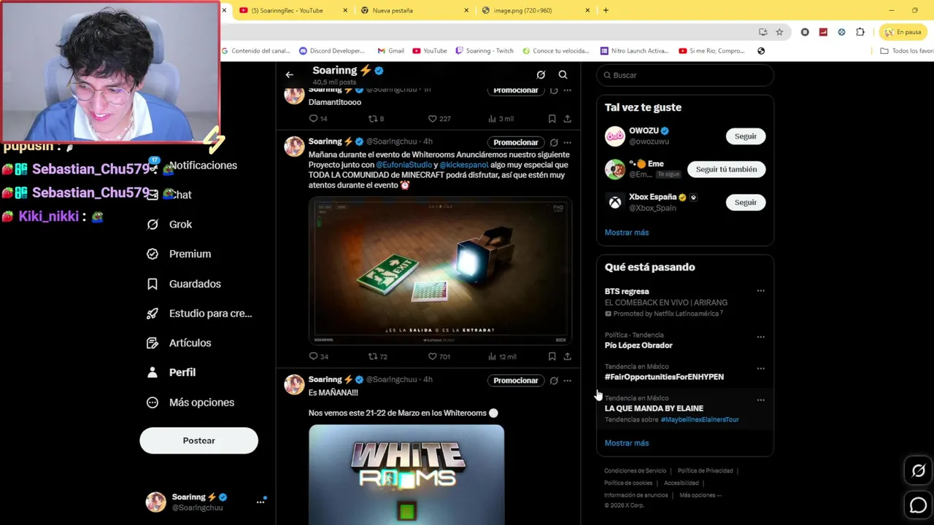Open options for #FairOpportunitiesForENHYPEN trend
This screenshot has width=934, height=525.
click(760, 368)
